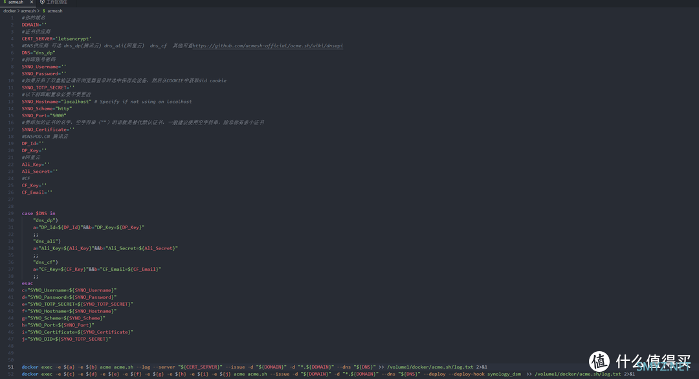Click the DNS="dns_dp" assignment line

point(38,52)
